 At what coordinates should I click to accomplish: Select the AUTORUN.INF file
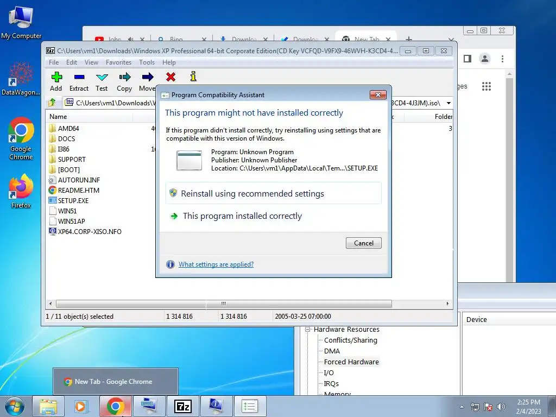click(79, 180)
